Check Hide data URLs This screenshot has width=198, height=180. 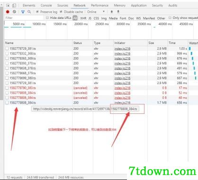click(47, 18)
